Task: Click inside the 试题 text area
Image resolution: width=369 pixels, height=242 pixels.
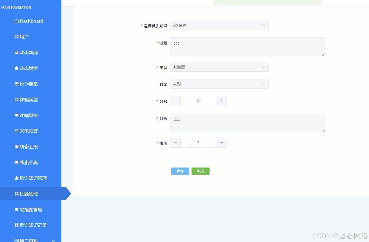Action: (247, 47)
